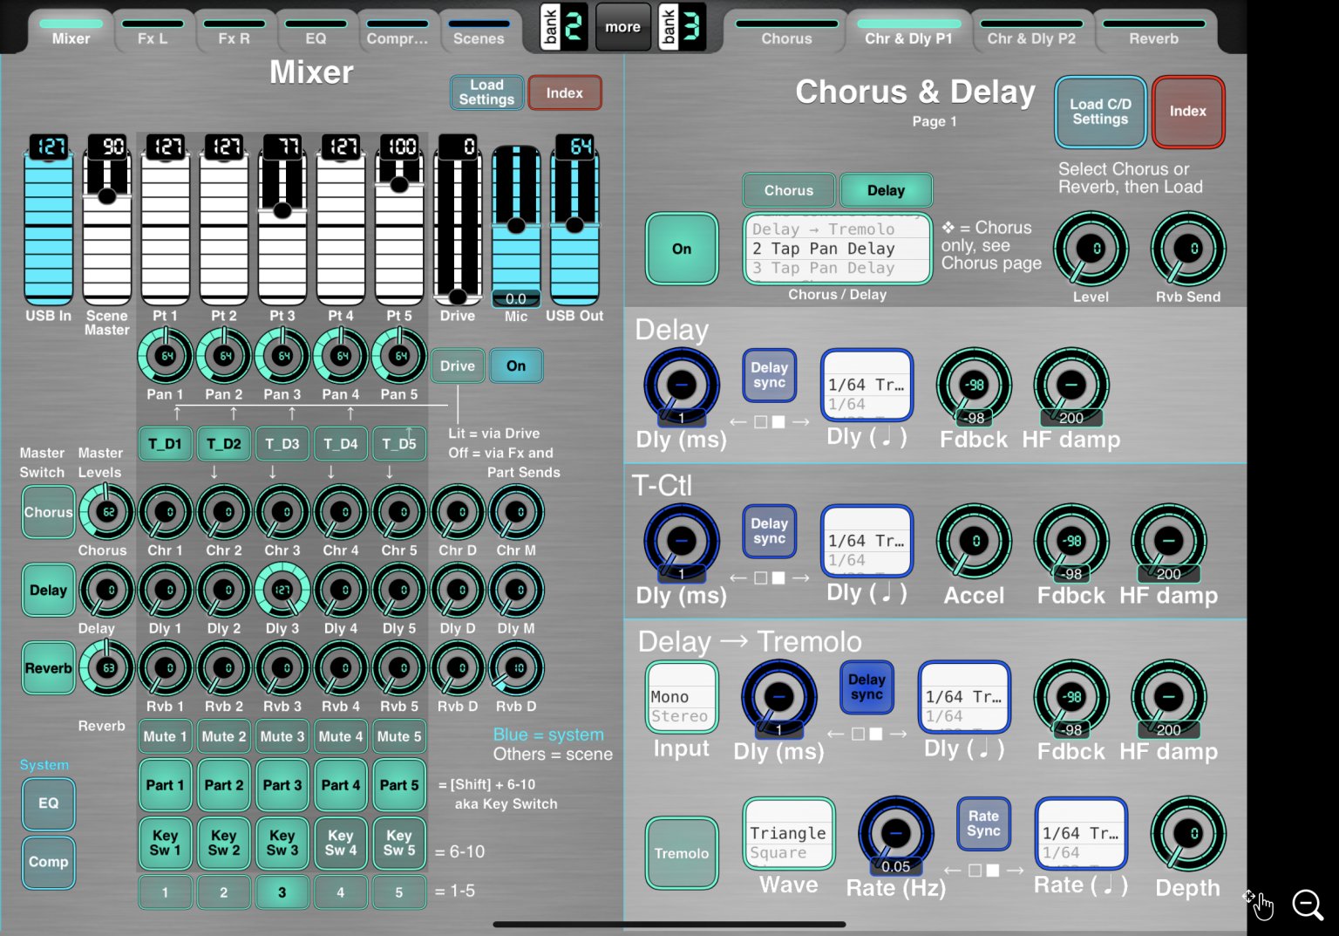Open the Chorus & Delay panel's Index button
The height and width of the screenshot is (936, 1339).
tap(1188, 112)
